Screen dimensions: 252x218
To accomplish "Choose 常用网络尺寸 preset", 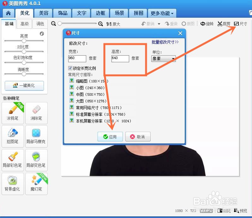I will click(x=96, y=107).
